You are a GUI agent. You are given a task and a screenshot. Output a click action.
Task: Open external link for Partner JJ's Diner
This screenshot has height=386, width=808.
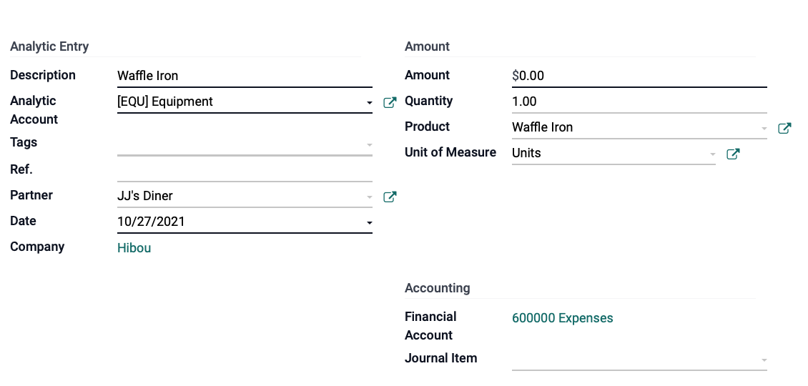click(390, 197)
